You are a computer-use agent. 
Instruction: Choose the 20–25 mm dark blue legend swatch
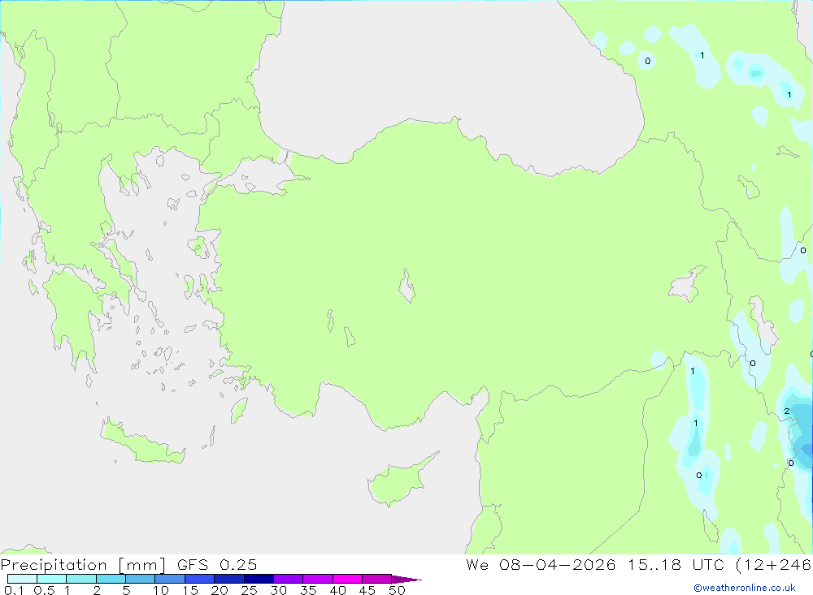pyautogui.click(x=229, y=579)
